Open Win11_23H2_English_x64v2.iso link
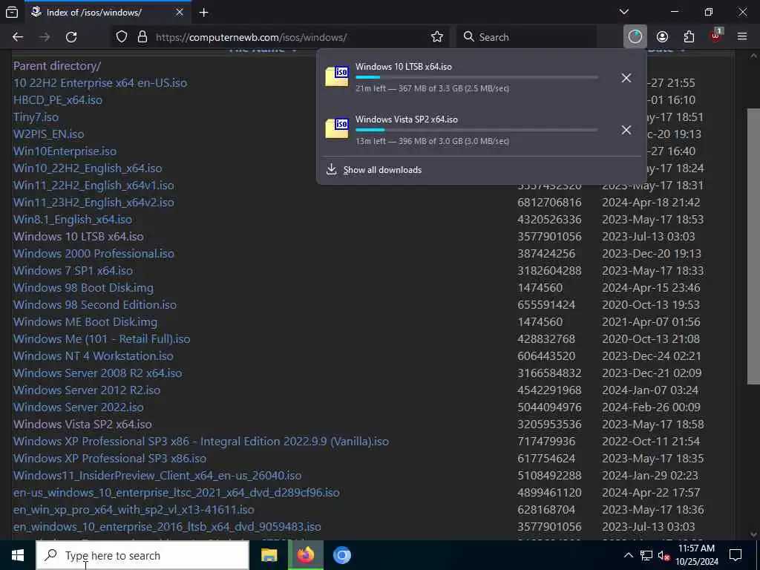This screenshot has height=570, width=760. tap(94, 202)
